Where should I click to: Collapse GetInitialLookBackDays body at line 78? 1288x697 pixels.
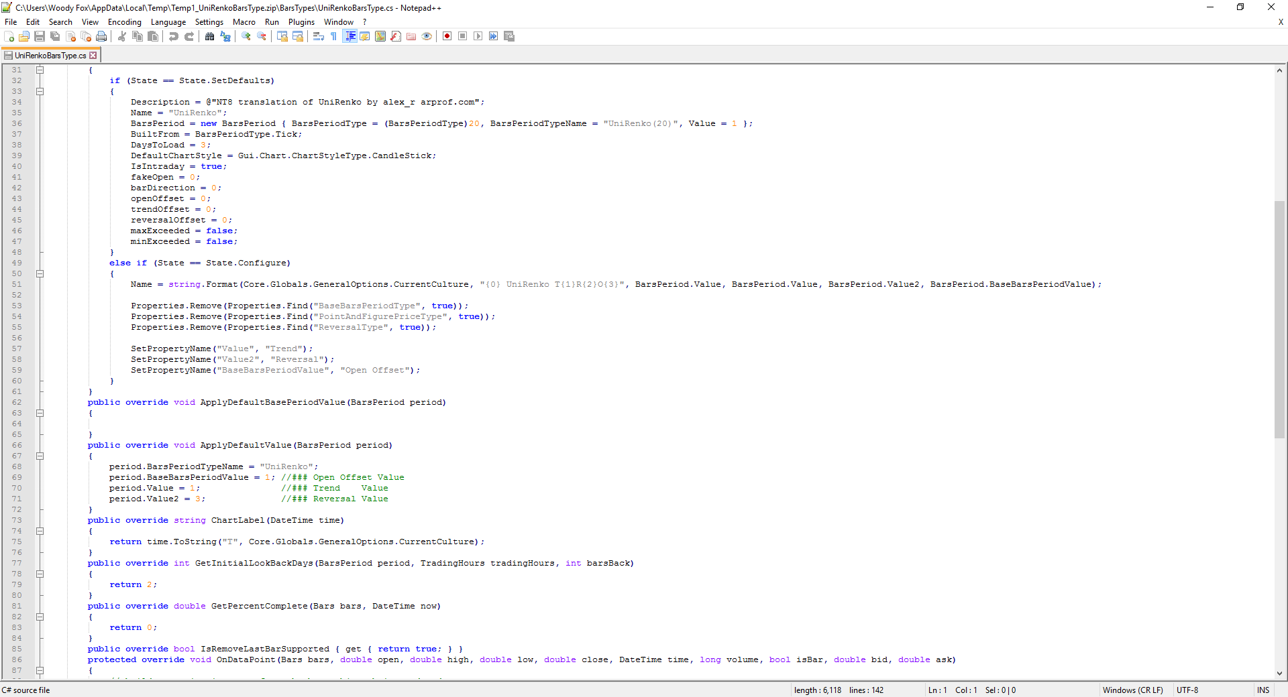(x=40, y=574)
